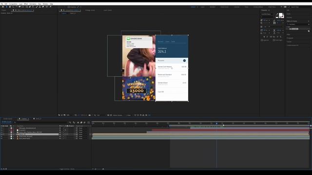
Task: Click the timeline current timecode value
Action: pyautogui.click(x=6, y=122)
